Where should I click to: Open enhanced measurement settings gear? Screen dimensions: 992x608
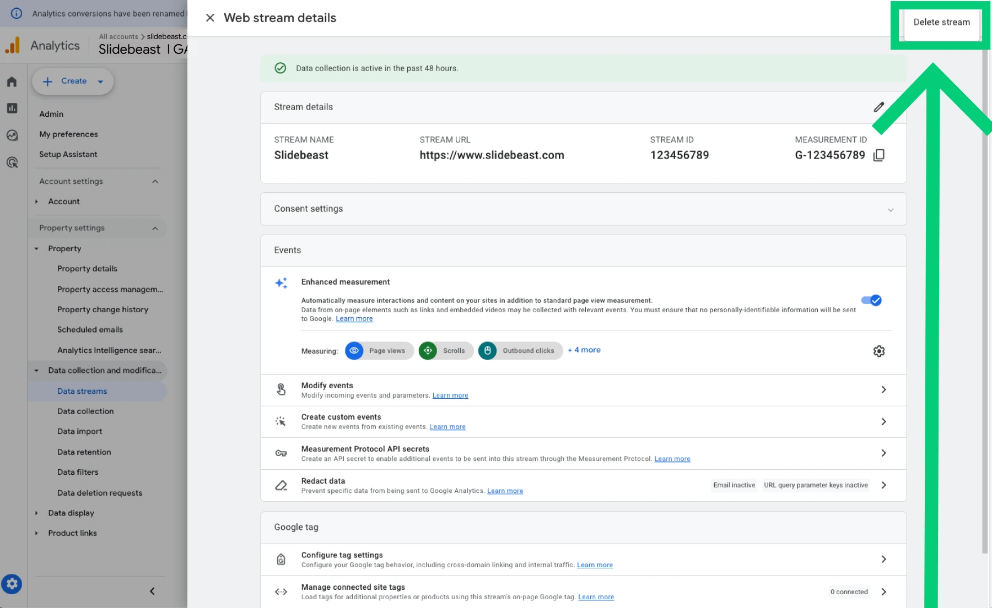(879, 351)
